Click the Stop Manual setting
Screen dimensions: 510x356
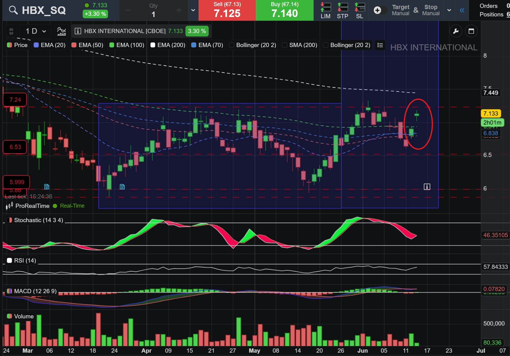tap(431, 10)
